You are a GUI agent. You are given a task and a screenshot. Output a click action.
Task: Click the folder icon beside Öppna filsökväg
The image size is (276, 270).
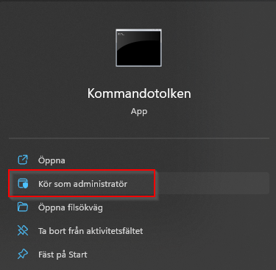pos(23,207)
